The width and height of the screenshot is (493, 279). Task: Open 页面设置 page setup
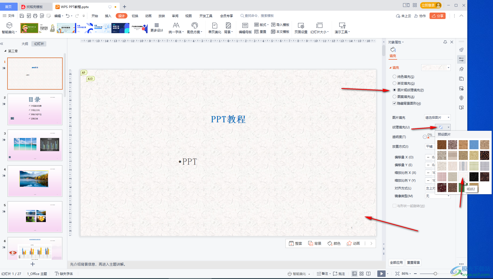(x=301, y=28)
